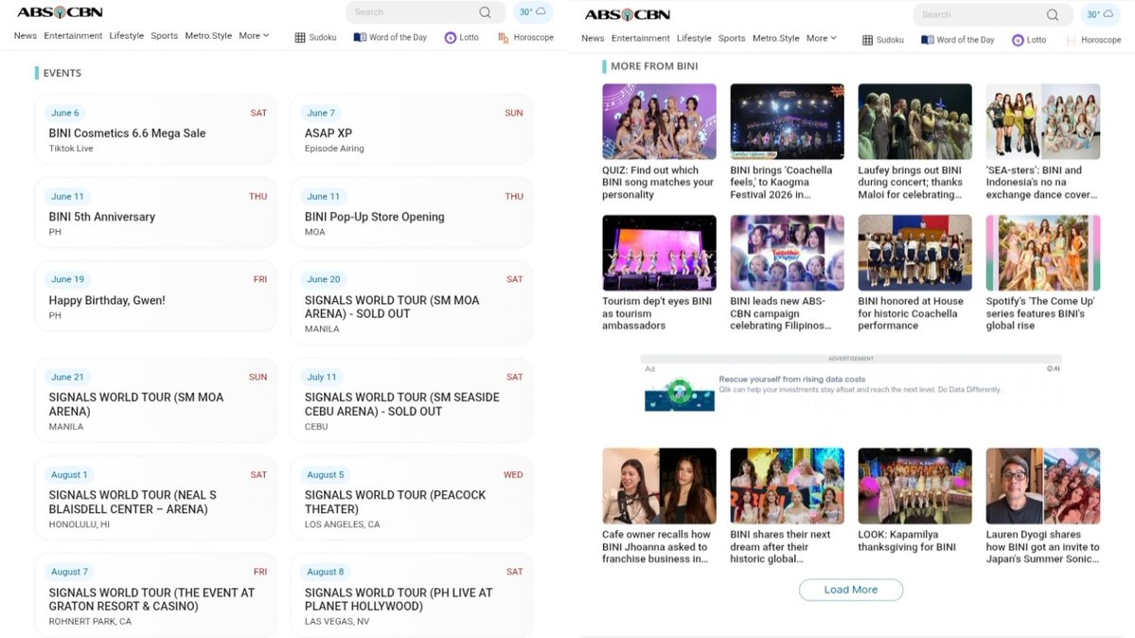Viewport: 1135px width, 638px height.
Task: Open Sudoku from left page header
Action: pyautogui.click(x=315, y=38)
